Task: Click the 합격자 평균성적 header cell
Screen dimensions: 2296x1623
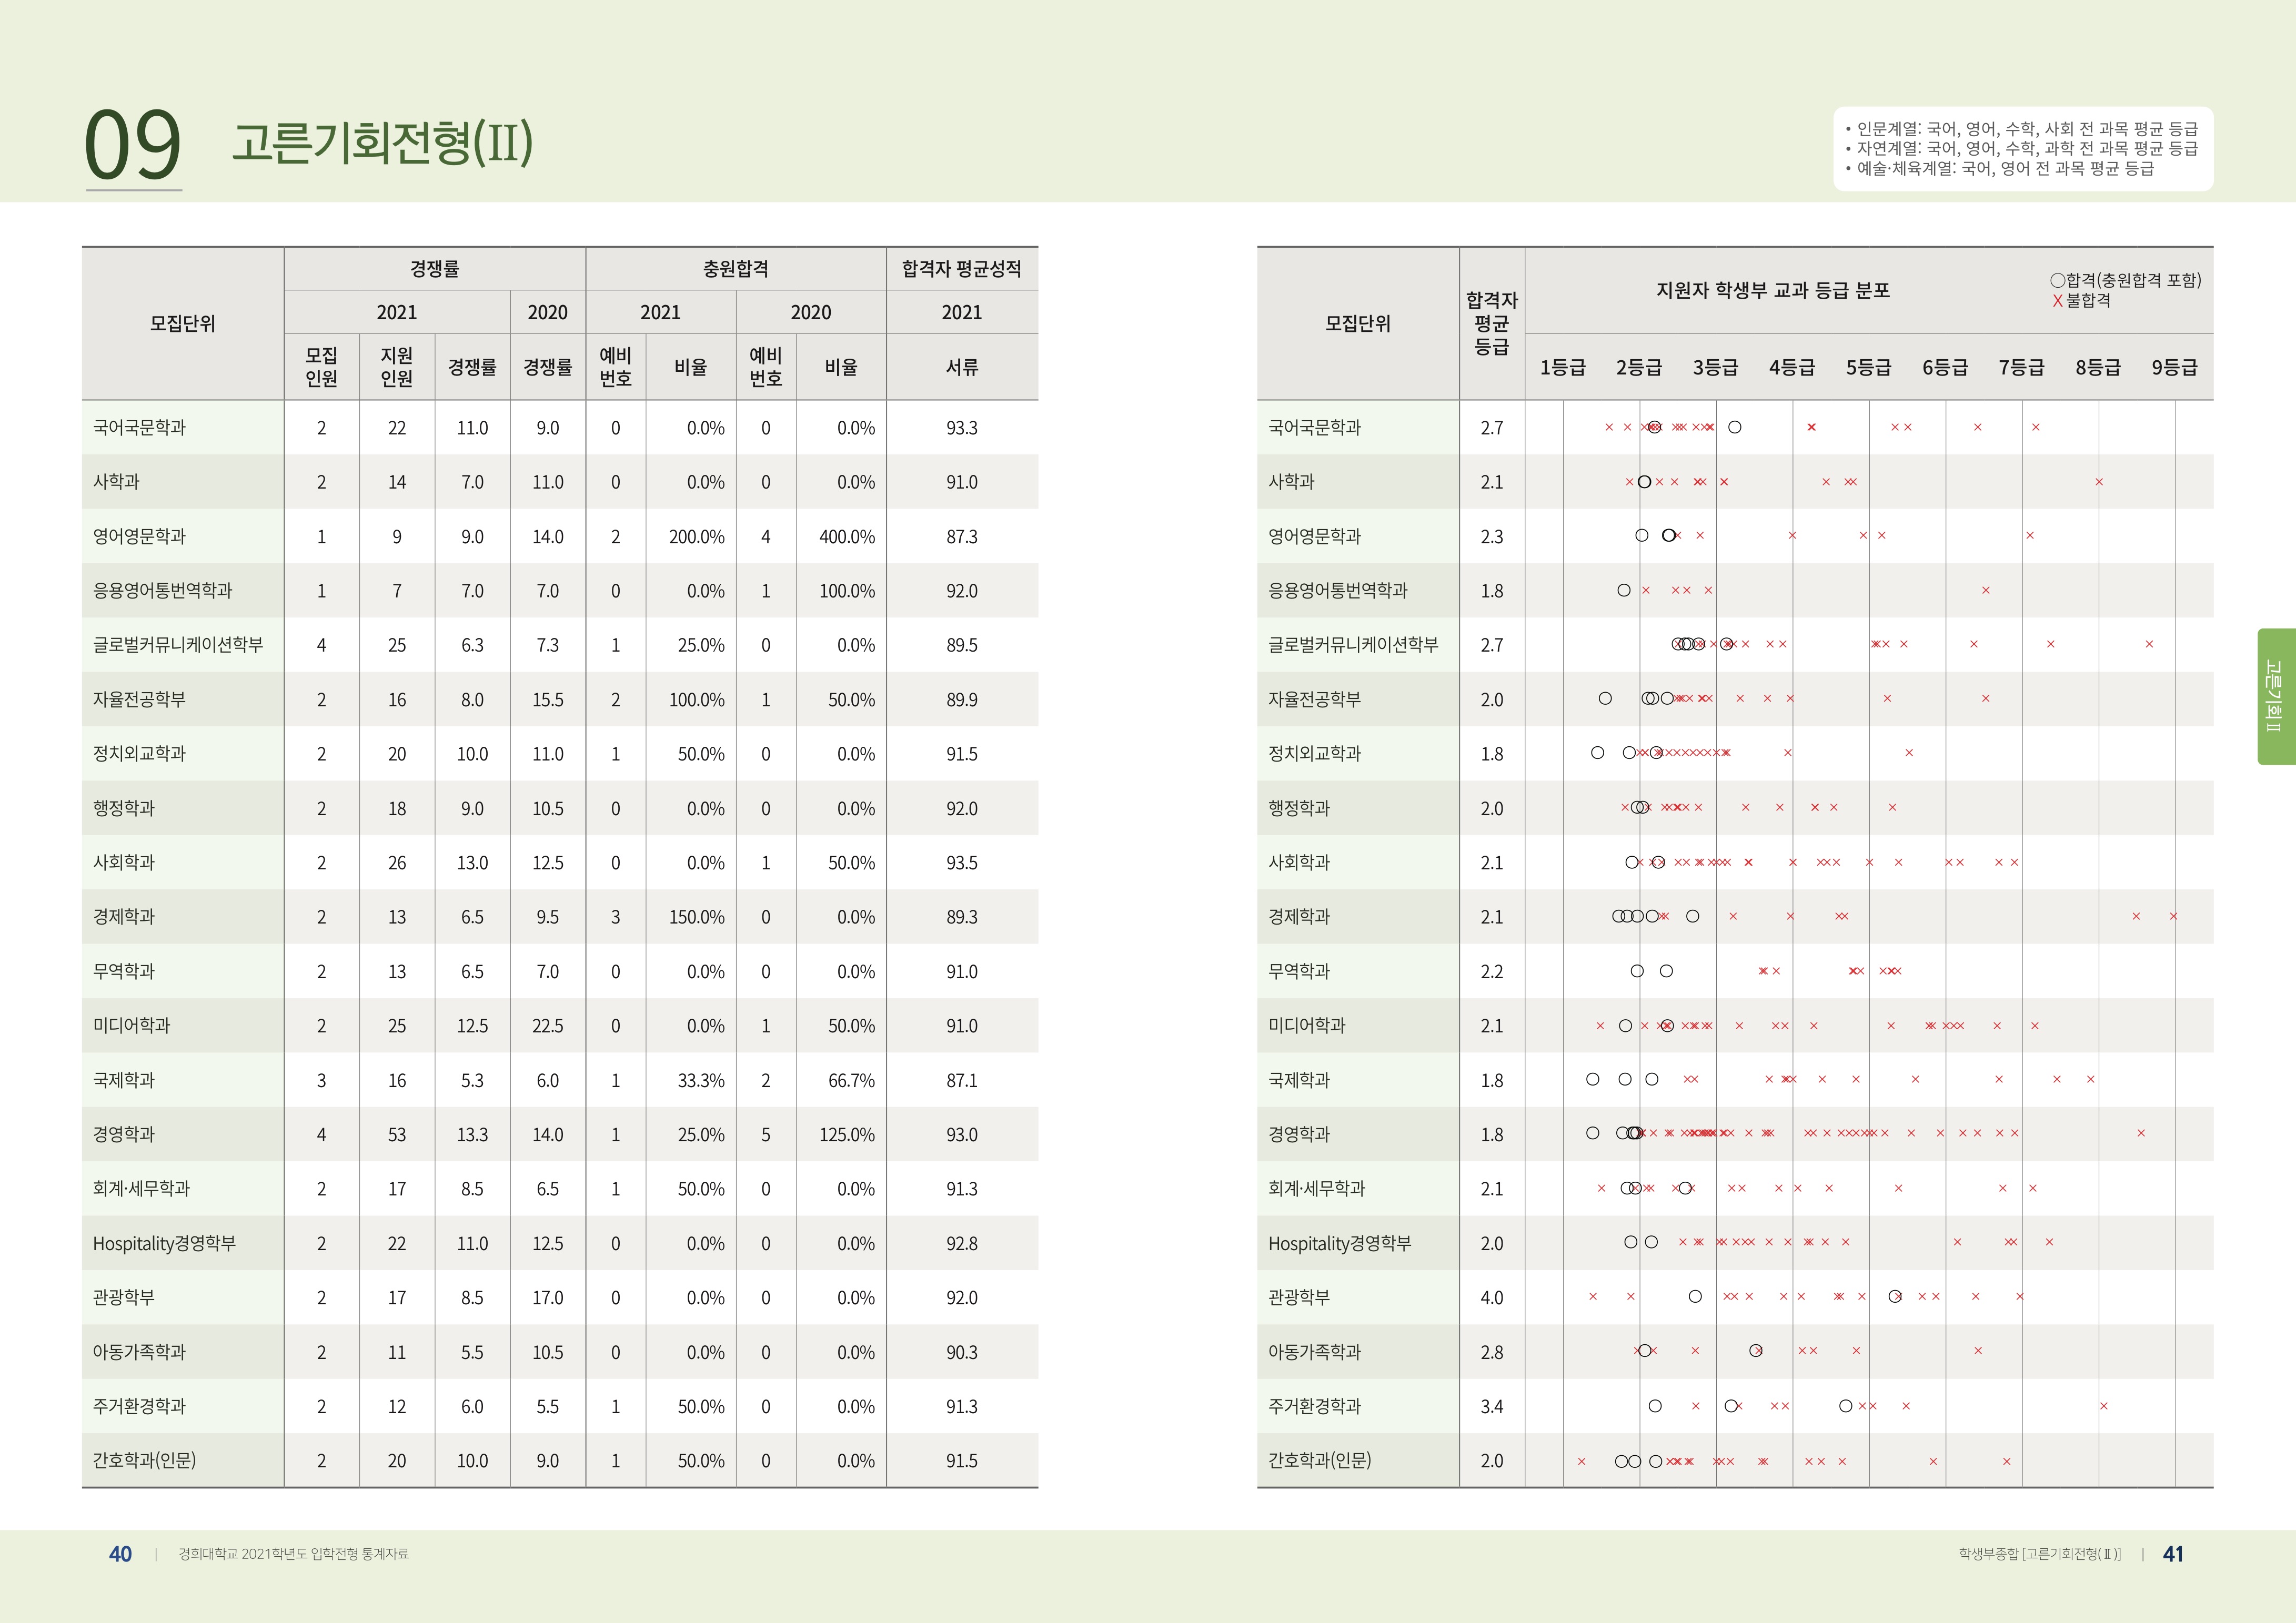Action: [x=961, y=269]
